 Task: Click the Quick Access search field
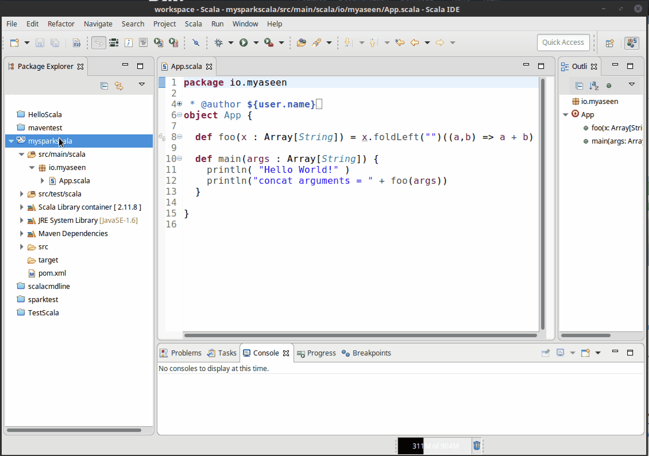[563, 42]
